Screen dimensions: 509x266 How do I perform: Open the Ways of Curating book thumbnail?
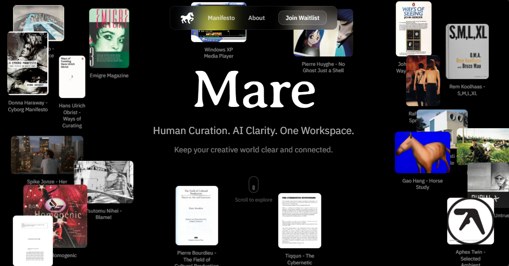72,77
